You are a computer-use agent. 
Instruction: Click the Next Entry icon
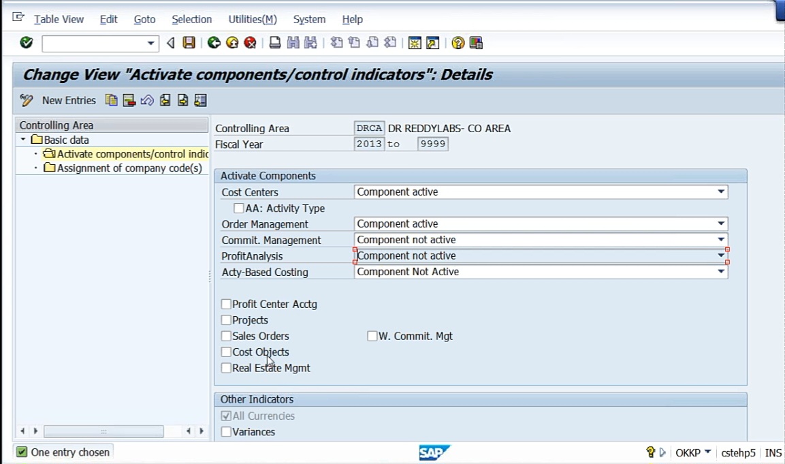(182, 100)
